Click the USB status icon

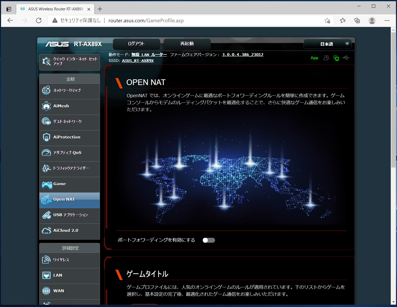(x=346, y=58)
